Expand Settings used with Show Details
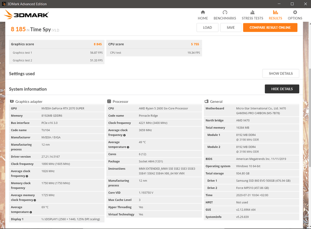 [x=281, y=74]
